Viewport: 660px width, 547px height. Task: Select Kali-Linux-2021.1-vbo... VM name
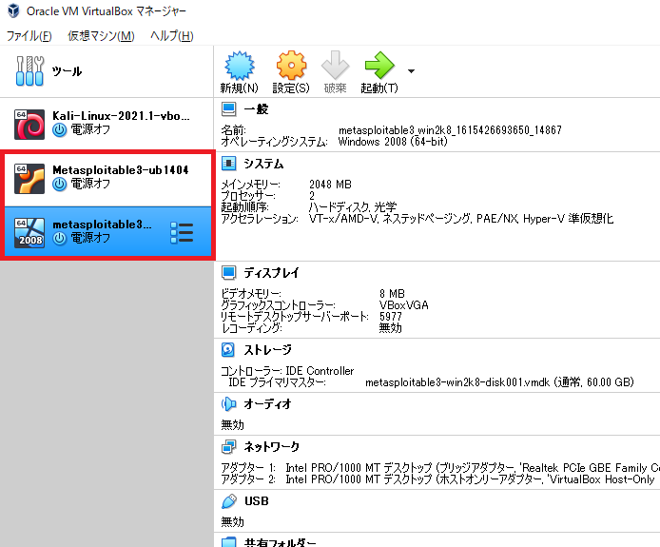click(121, 116)
